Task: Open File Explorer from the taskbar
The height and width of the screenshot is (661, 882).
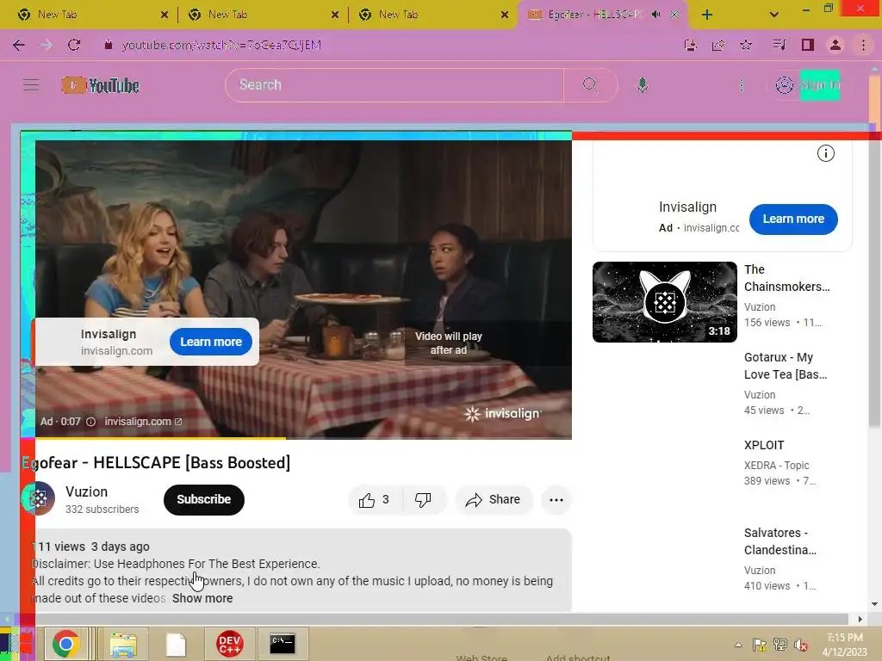Action: tap(123, 644)
